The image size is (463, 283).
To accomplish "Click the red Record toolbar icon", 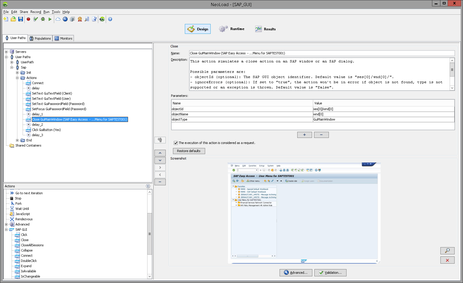I will 28,19.
